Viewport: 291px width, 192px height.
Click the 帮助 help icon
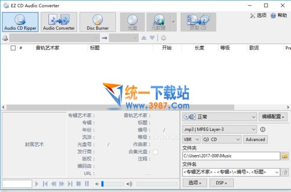tap(273, 16)
